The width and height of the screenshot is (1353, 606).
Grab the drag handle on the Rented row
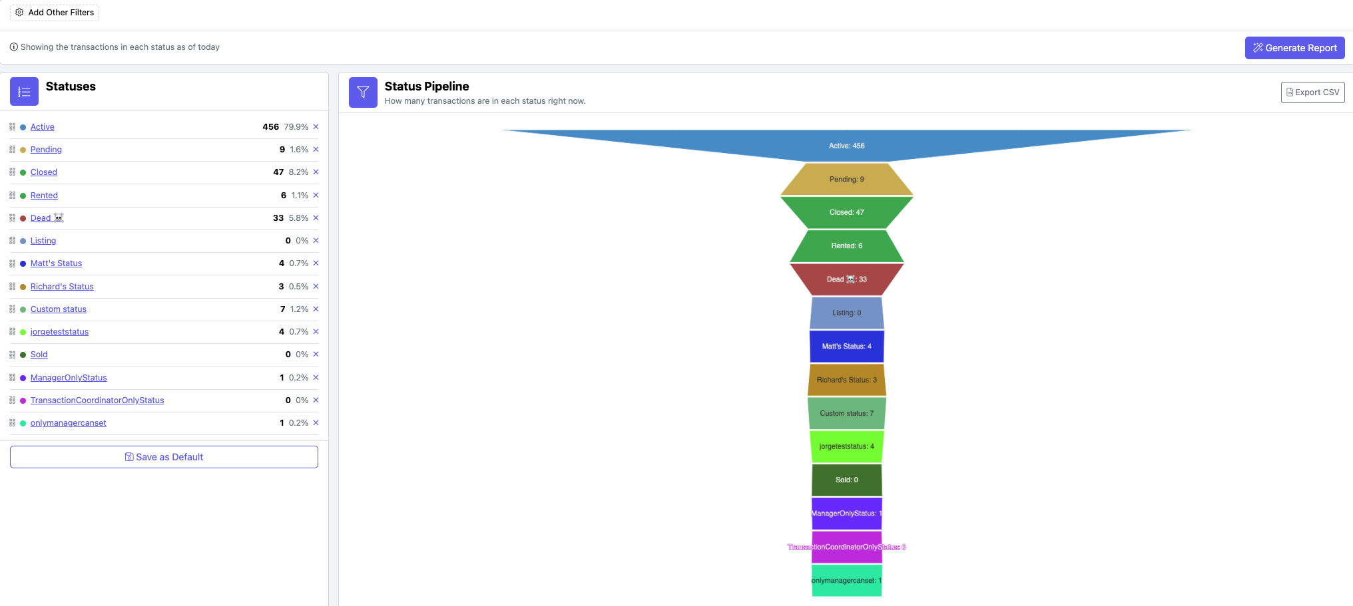pos(12,196)
